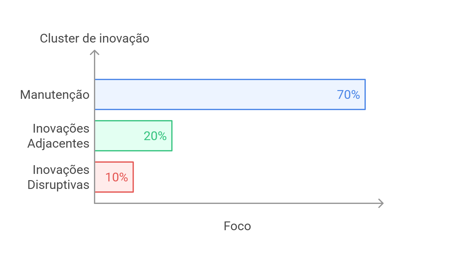
Task: Click the Cluster de inovação axis title
Action: [x=95, y=38]
